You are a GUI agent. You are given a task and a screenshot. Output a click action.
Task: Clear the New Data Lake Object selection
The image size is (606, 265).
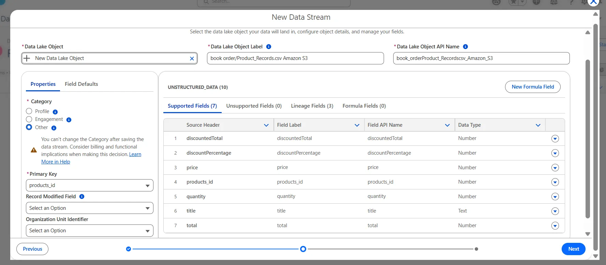click(x=192, y=59)
